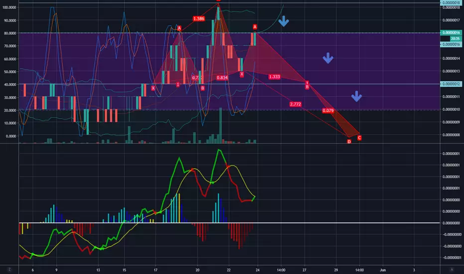Screen dimensions: 464x274
Task: Click the 20:35 bar countdown label
Action: pos(455,38)
